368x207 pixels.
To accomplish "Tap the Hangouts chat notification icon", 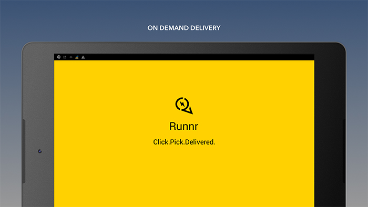I will click(x=59, y=57).
